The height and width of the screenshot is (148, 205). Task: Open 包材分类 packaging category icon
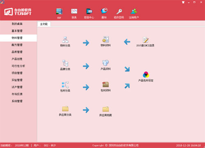tap(65, 85)
